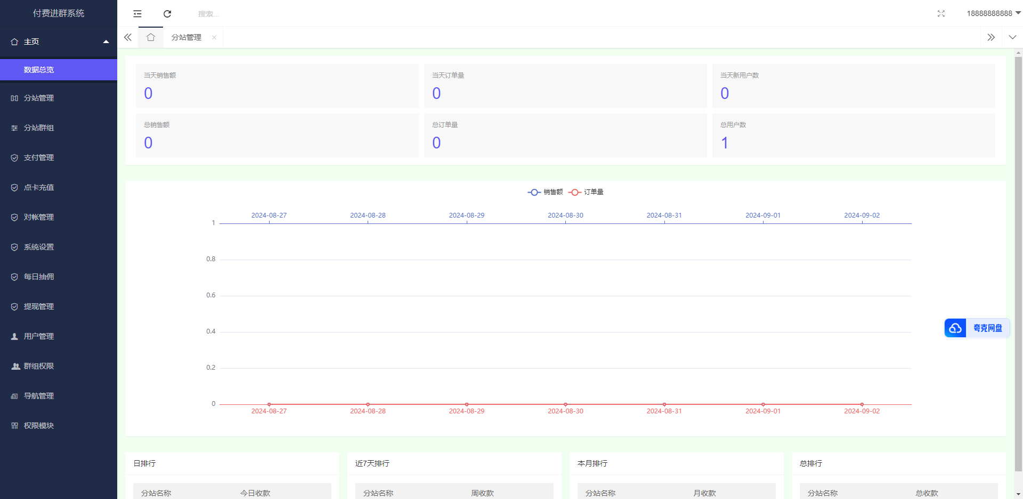Click the 总排行 panel header

tap(899, 463)
